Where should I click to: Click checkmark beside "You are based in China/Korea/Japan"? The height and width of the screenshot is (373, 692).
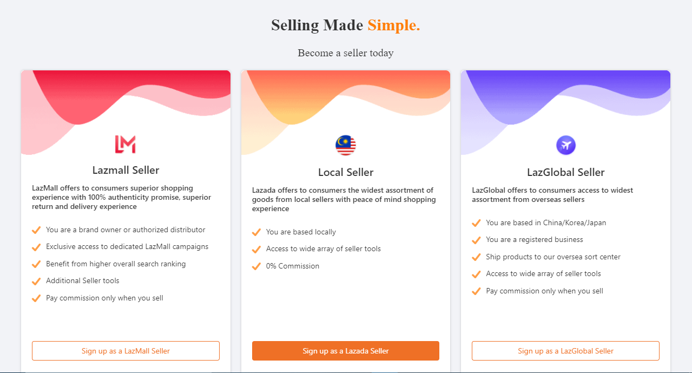pos(476,223)
